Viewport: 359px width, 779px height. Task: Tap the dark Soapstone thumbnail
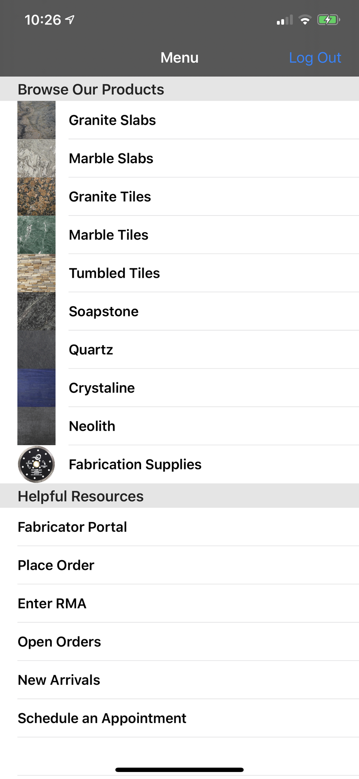(37, 311)
